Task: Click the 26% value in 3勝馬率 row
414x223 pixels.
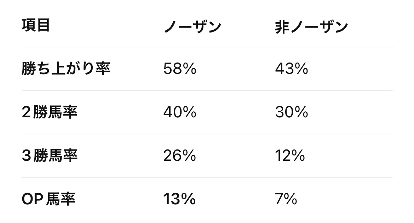Action: coord(180,156)
